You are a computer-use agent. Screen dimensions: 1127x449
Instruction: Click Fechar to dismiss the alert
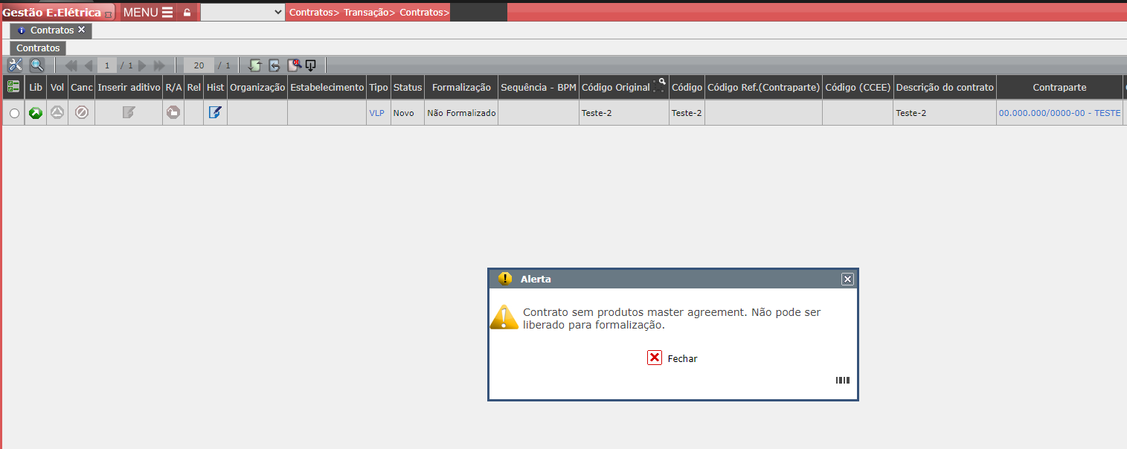pyautogui.click(x=672, y=358)
